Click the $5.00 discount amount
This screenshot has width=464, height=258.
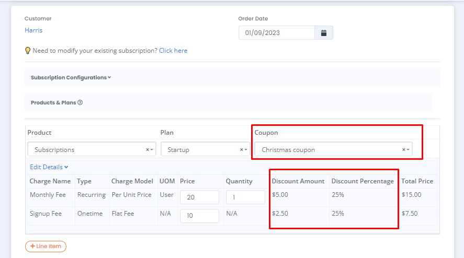pyautogui.click(x=280, y=195)
